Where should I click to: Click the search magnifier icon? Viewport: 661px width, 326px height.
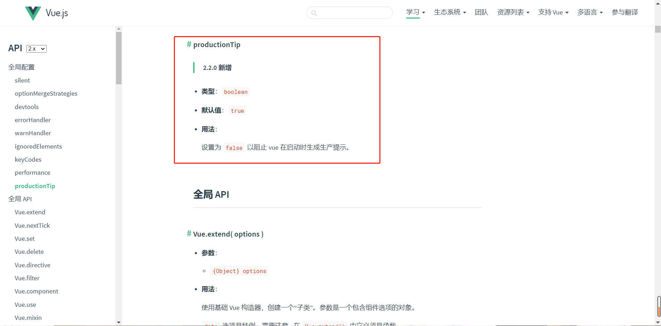tap(314, 13)
